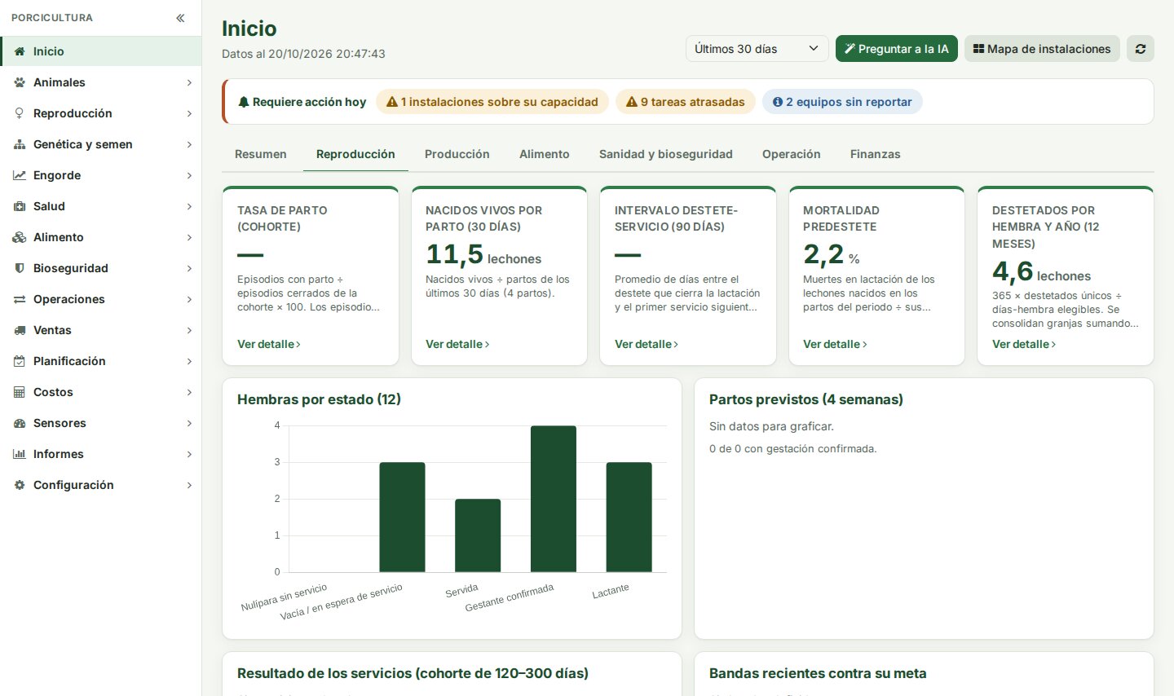Click the venus icon beside Reproducción
Screen dimensions: 1174x696
[x=20, y=113]
